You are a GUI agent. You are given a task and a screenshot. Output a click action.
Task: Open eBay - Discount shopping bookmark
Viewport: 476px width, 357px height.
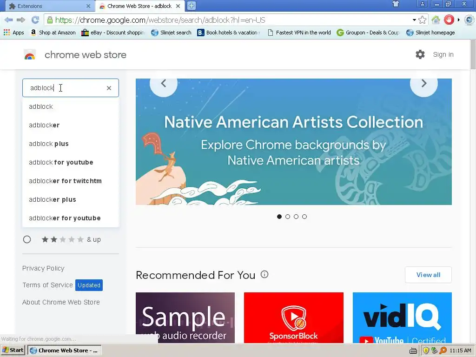point(113,33)
